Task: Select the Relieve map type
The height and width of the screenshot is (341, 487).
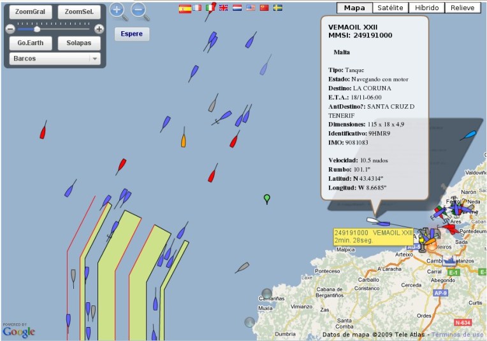Action: coord(463,8)
